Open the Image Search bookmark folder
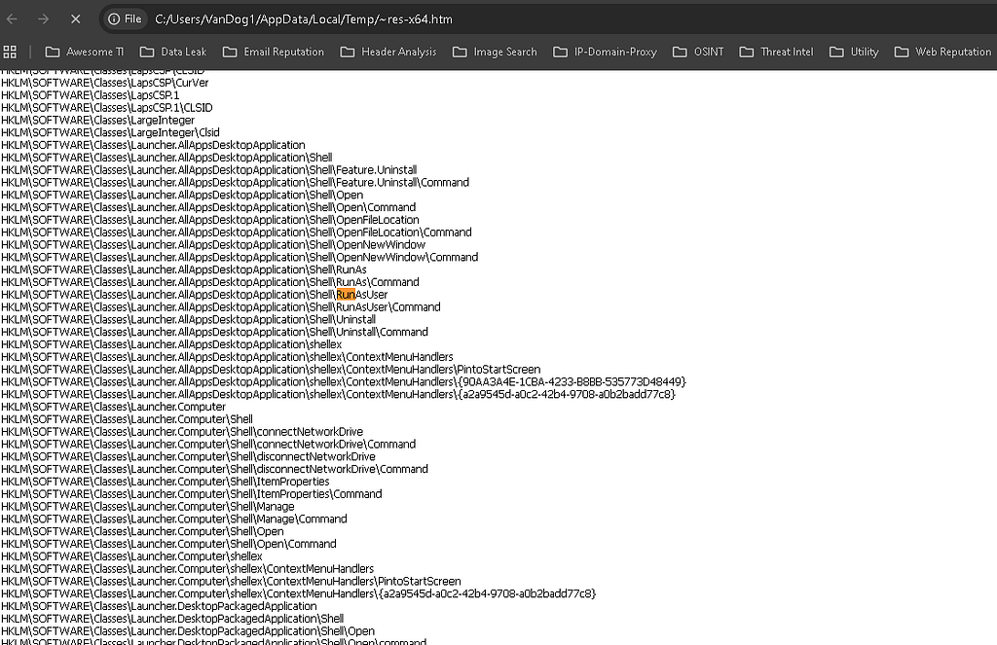 tap(495, 53)
